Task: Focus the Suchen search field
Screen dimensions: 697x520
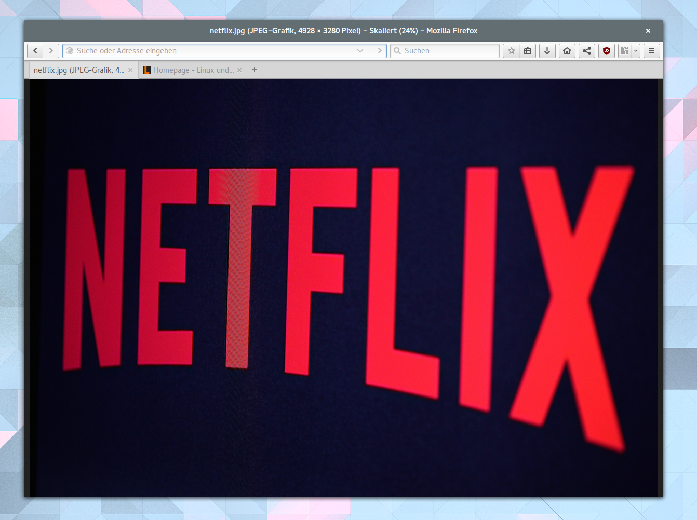Action: click(x=447, y=50)
